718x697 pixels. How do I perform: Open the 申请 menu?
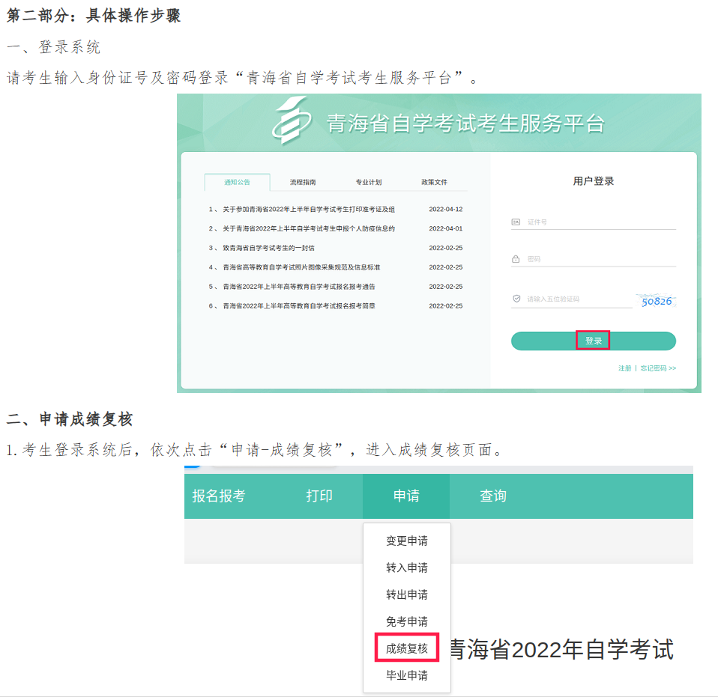pos(405,495)
